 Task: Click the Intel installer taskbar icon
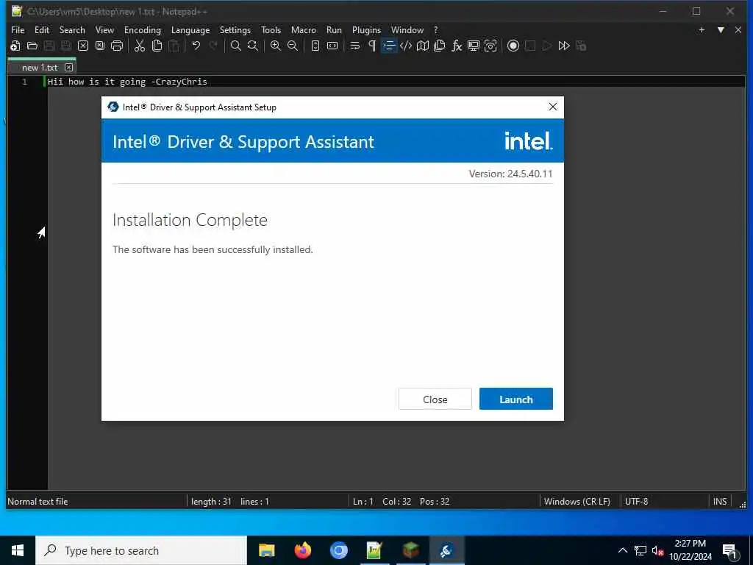pyautogui.click(x=446, y=550)
